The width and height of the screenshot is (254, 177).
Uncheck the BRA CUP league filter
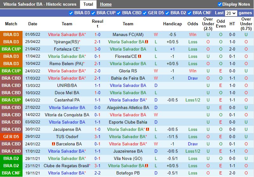coord(93,13)
